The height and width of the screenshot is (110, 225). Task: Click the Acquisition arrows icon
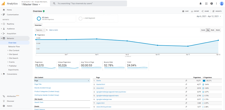click(4, 33)
